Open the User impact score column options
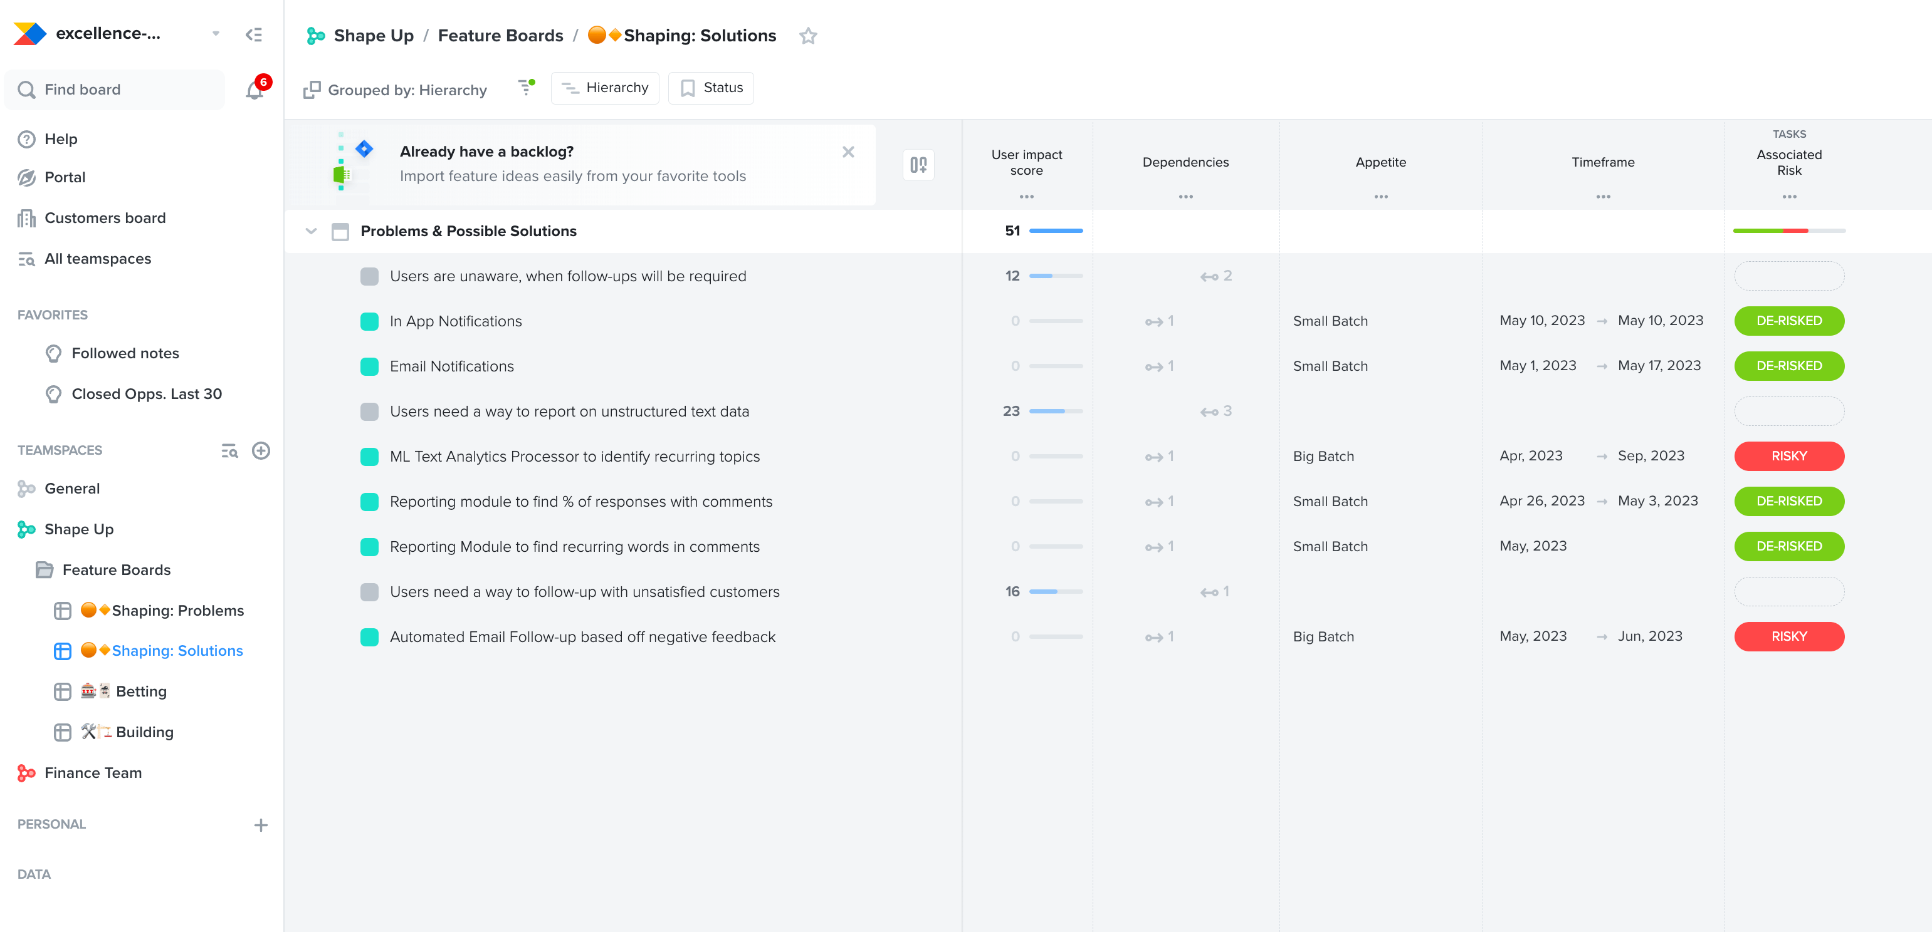Viewport: 1932px width, 932px height. (1026, 196)
